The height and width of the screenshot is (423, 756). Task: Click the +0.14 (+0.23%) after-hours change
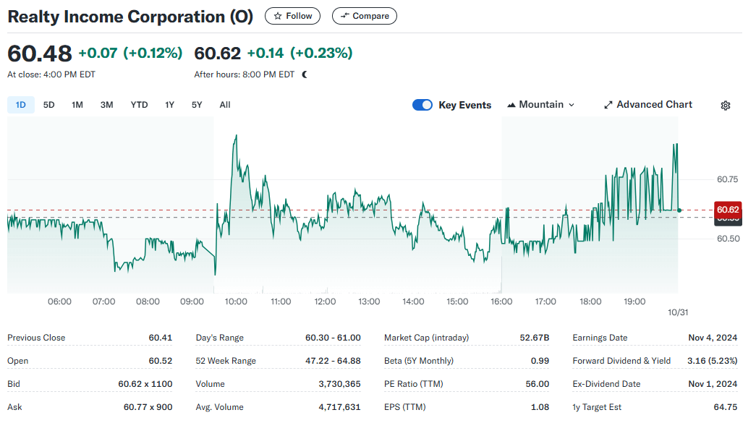(x=300, y=53)
